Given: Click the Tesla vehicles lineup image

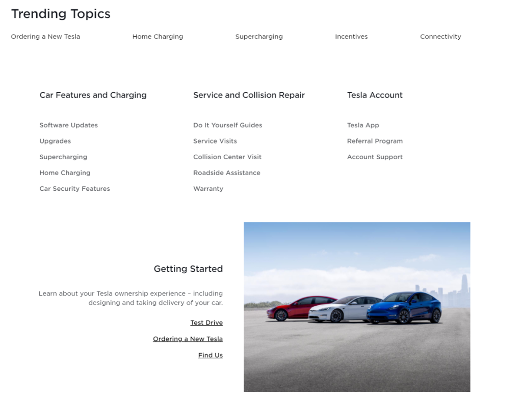Looking at the screenshot, I should click(357, 305).
